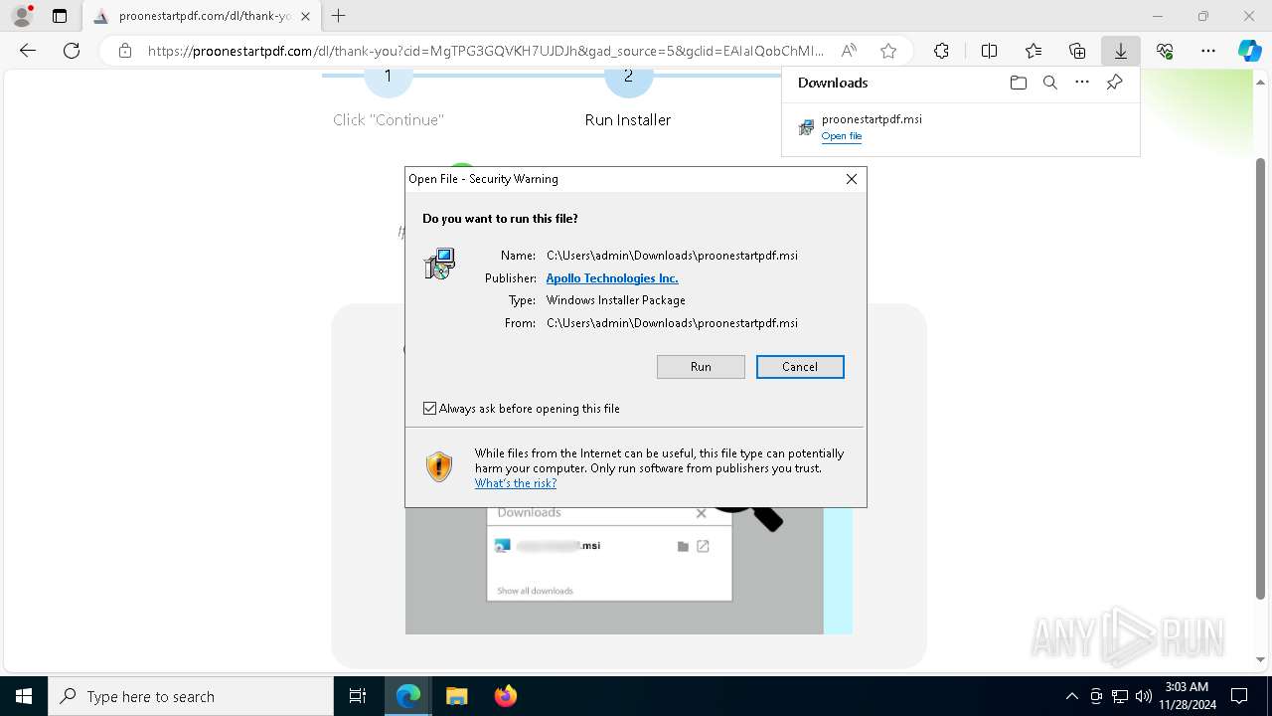Open a new browser tab

pyautogui.click(x=339, y=16)
